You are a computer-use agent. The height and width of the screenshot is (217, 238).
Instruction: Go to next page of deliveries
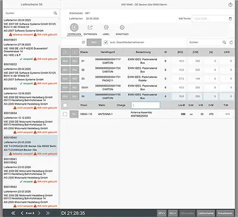point(39,213)
